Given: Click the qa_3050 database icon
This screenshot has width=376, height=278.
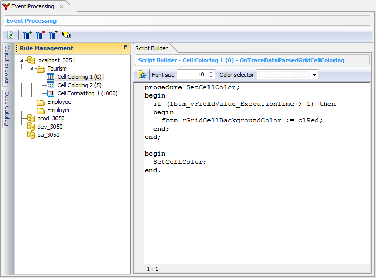Looking at the screenshot, I should (x=31, y=135).
